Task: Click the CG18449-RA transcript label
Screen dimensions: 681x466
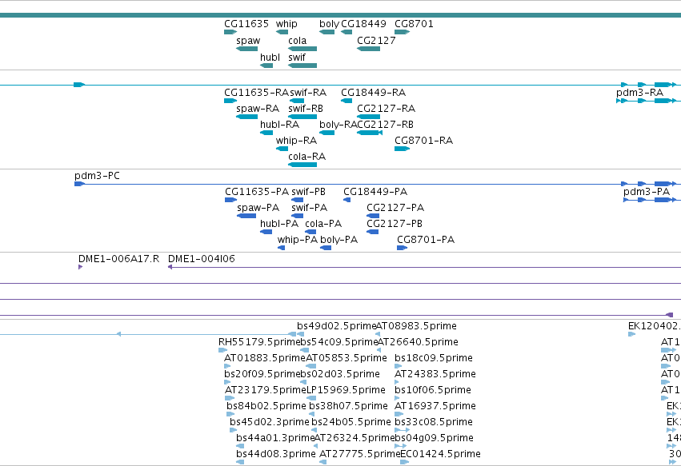Action: tap(374, 93)
